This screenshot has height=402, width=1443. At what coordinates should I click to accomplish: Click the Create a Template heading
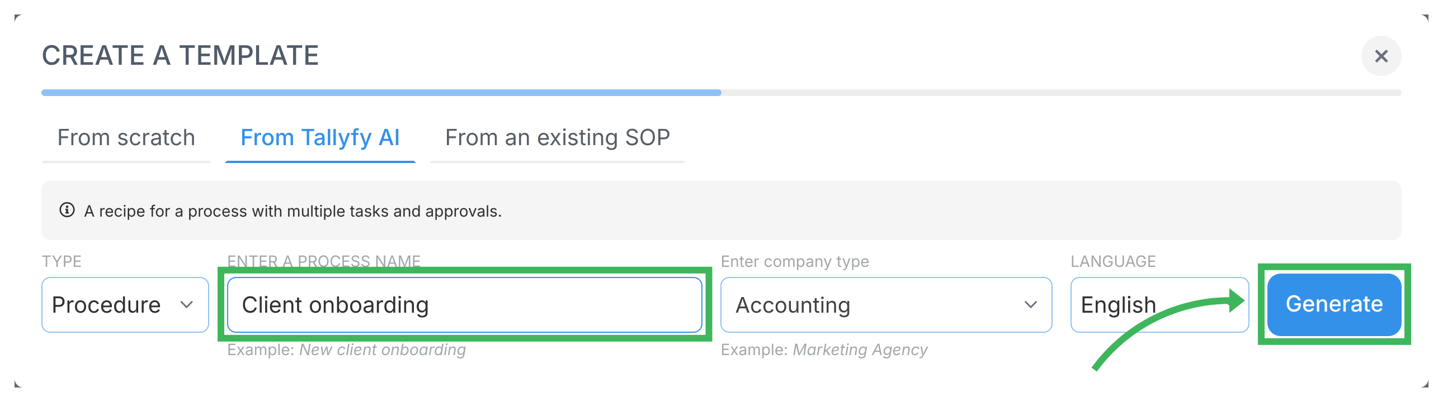point(180,55)
